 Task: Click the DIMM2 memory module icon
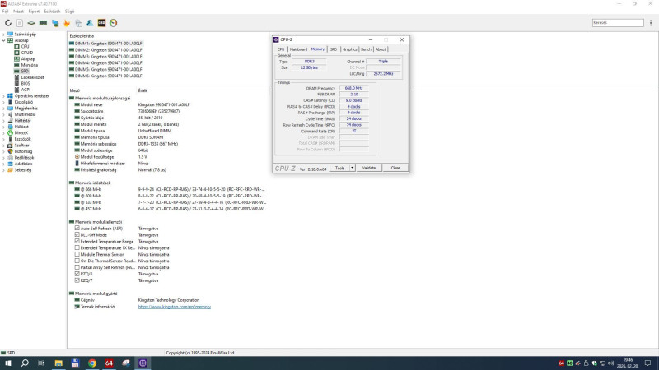coord(72,50)
